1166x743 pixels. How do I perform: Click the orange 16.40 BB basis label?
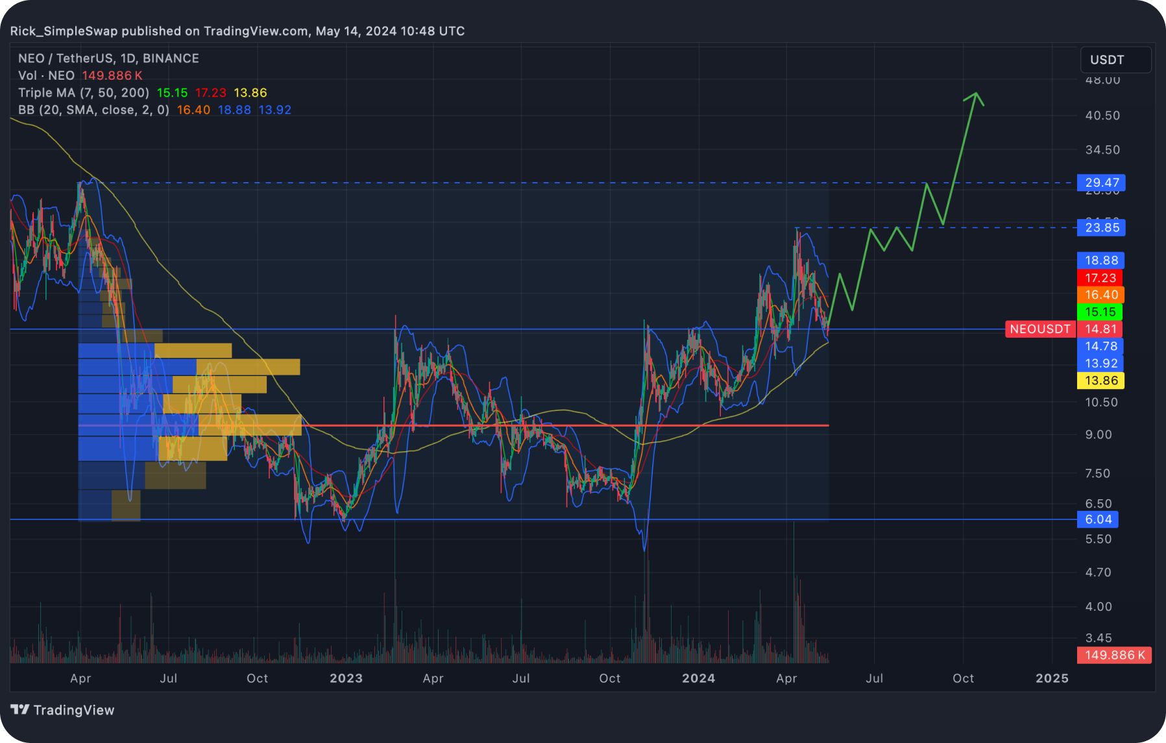pos(1100,294)
